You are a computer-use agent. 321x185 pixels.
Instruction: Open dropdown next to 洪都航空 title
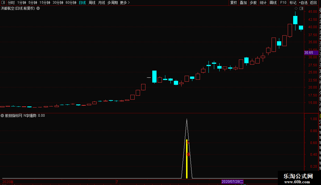(x=38, y=9)
